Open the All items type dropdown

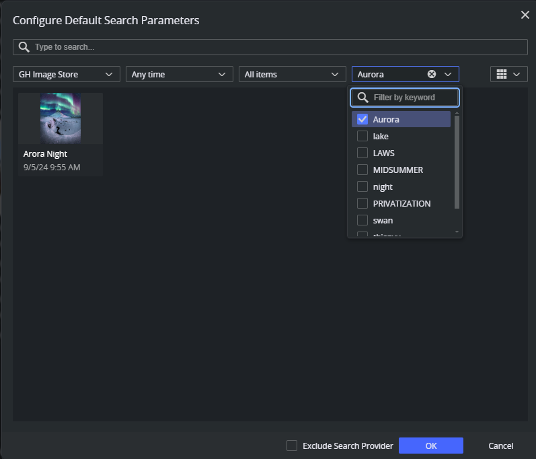point(292,74)
